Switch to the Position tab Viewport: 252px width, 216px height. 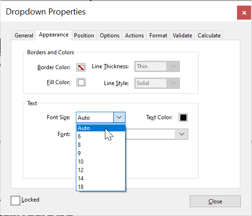coord(84,36)
